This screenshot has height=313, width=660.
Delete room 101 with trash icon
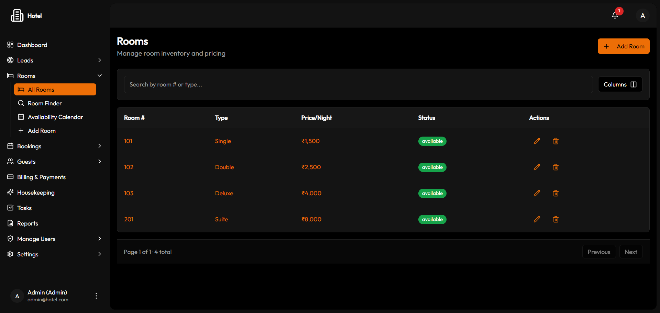click(555, 141)
